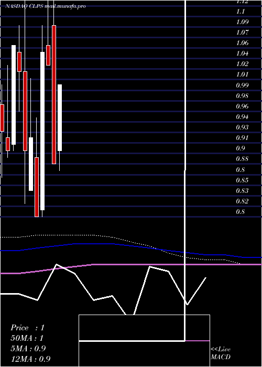Screen dimensions: 262x367
Task: Click the 1.09 price axis label
Action: pyautogui.click(x=243, y=22)
